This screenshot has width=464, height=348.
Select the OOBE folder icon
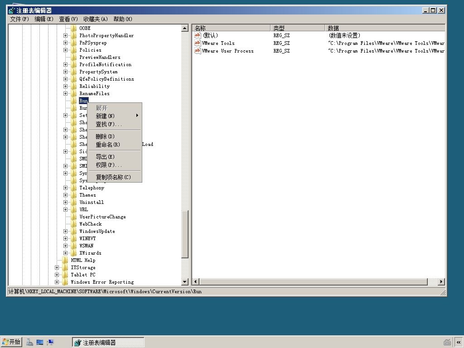[x=74, y=28]
